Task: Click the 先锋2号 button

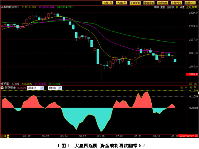Action: 121,3
